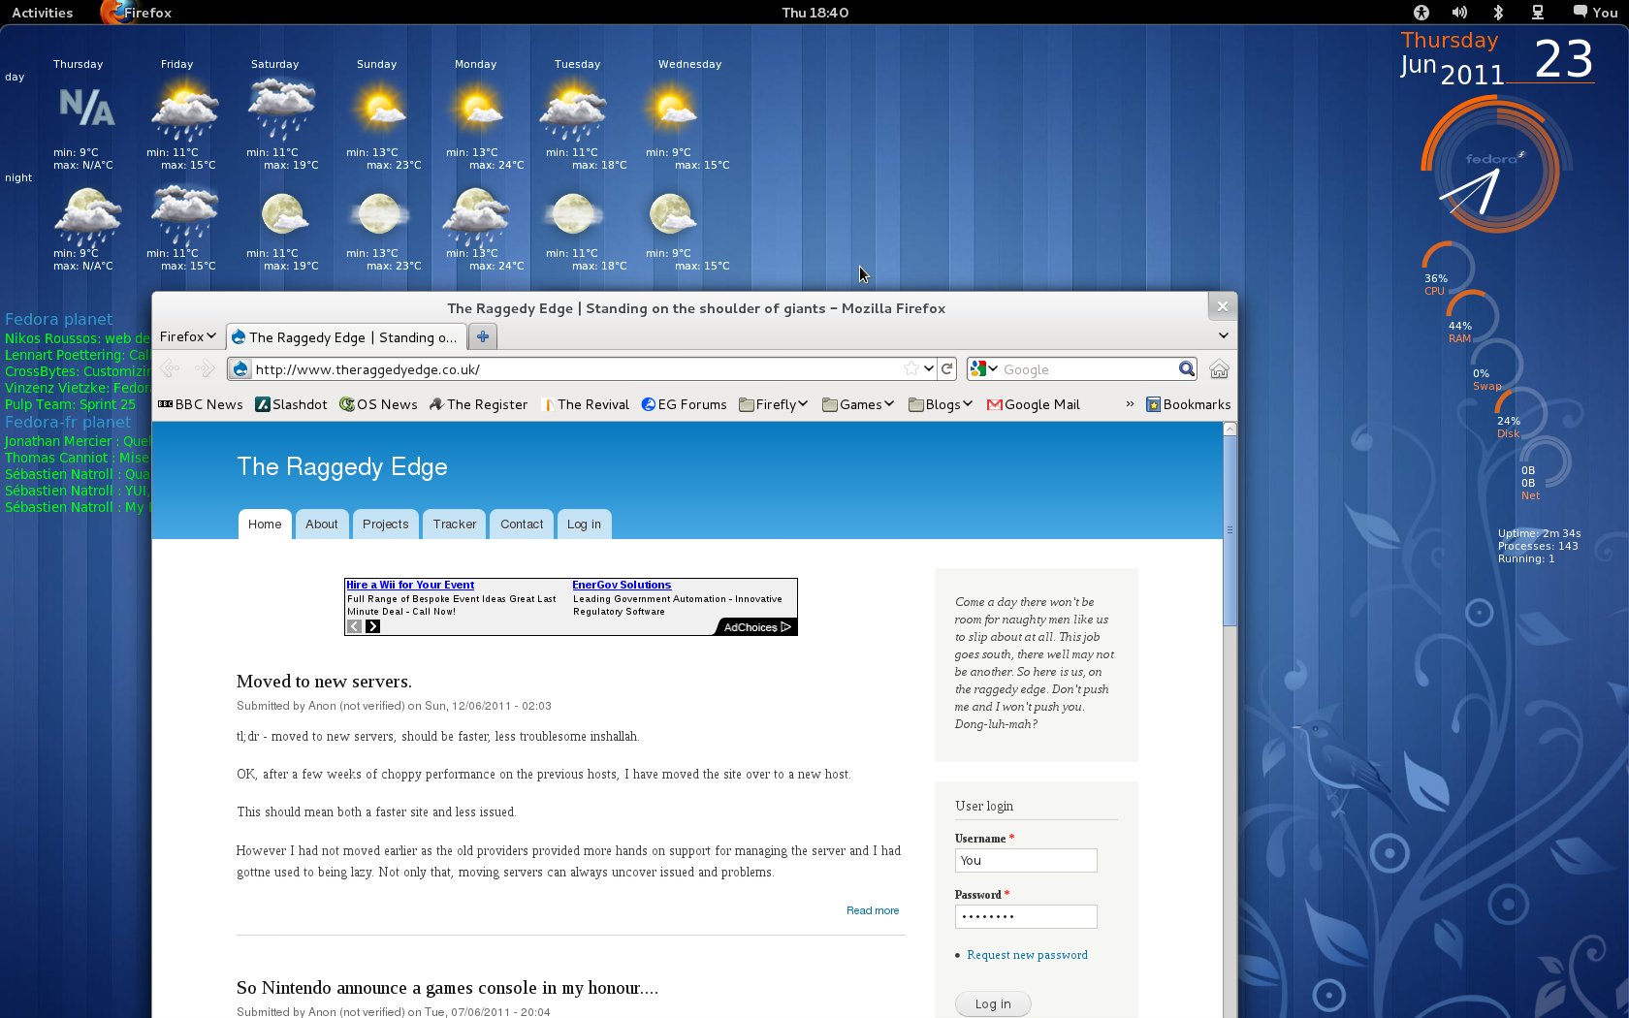Image resolution: width=1629 pixels, height=1018 pixels.
Task: Click the volume speaker icon in top panel
Action: (x=1459, y=13)
